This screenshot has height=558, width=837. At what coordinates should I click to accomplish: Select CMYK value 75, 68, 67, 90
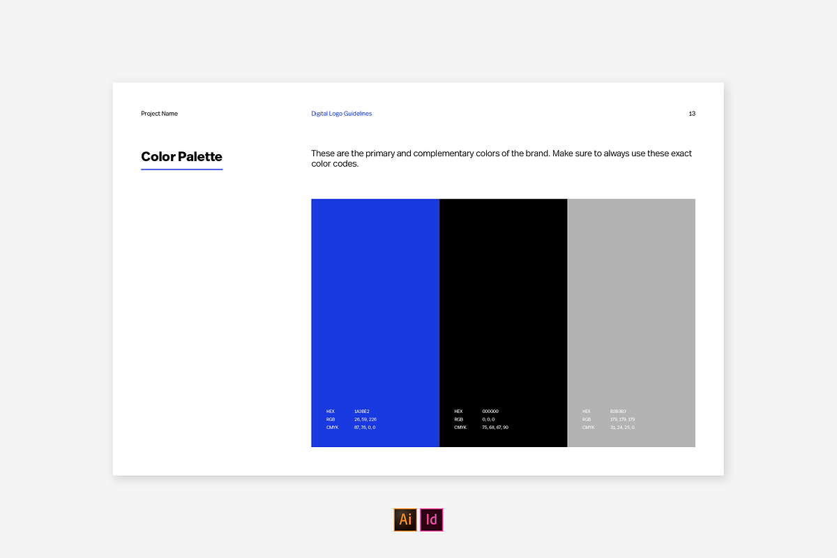coord(495,427)
